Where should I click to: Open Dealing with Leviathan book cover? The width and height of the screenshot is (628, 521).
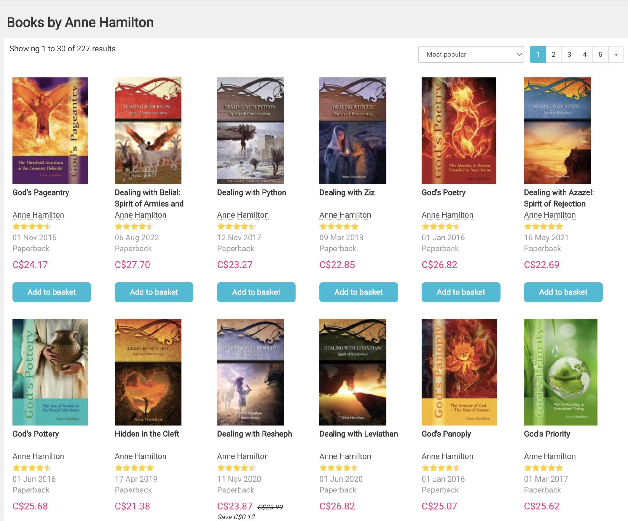[x=353, y=372]
